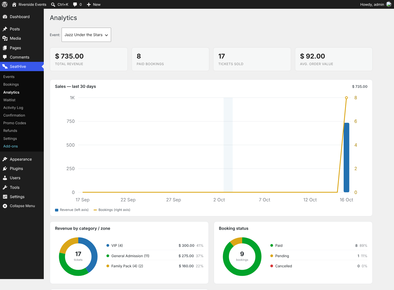Click the Dashboard menu label
The image size is (394, 290).
[x=20, y=17]
